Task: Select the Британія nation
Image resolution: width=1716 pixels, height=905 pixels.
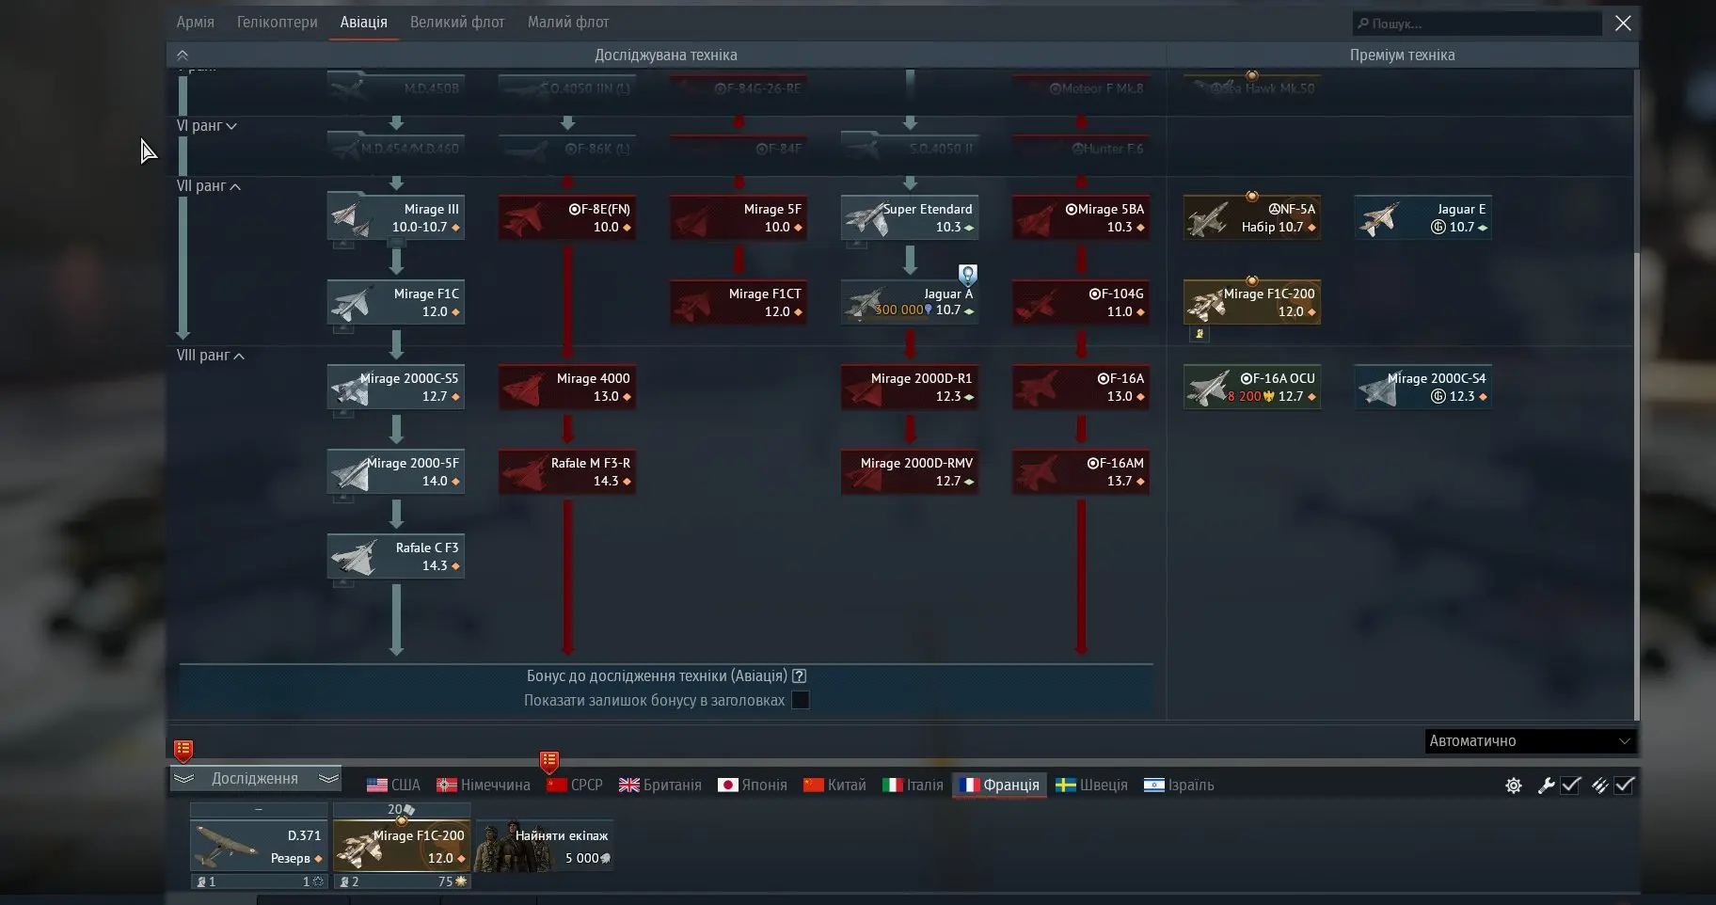Action: pos(659,786)
